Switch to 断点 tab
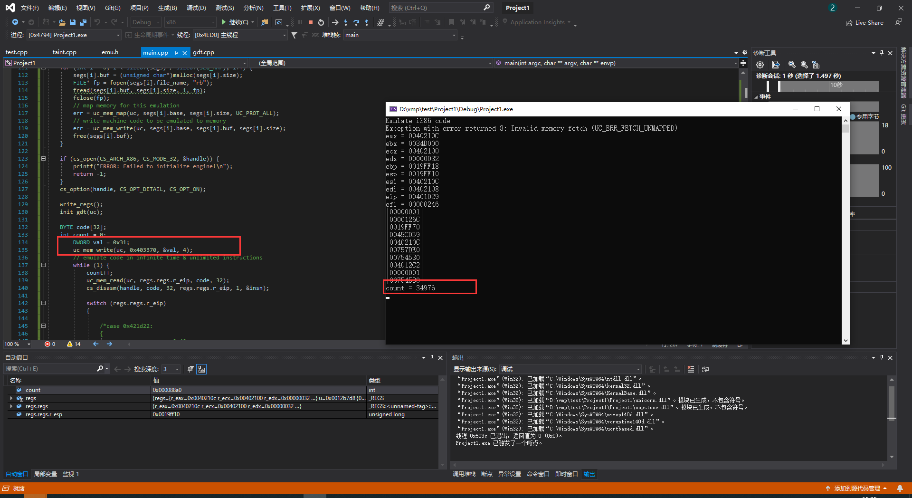This screenshot has height=498, width=912. pos(487,474)
